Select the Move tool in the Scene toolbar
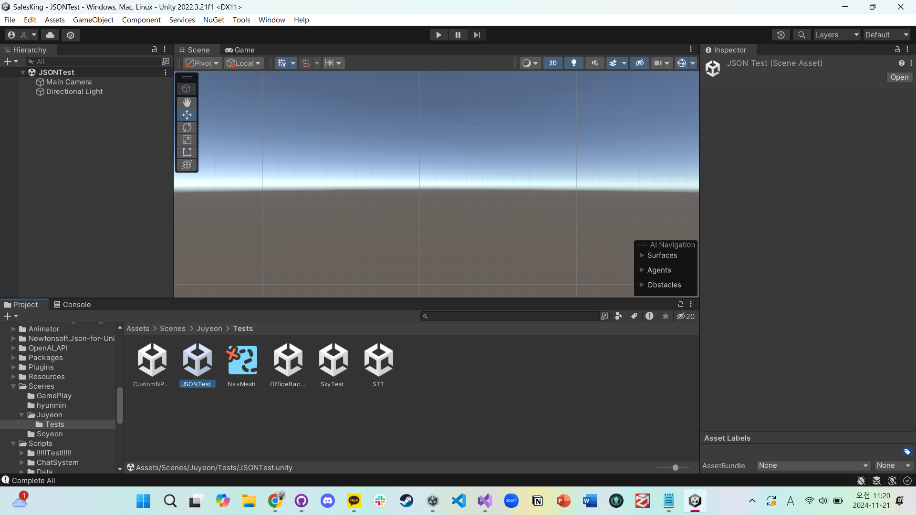Screen dimensions: 916x515 tap(187, 115)
